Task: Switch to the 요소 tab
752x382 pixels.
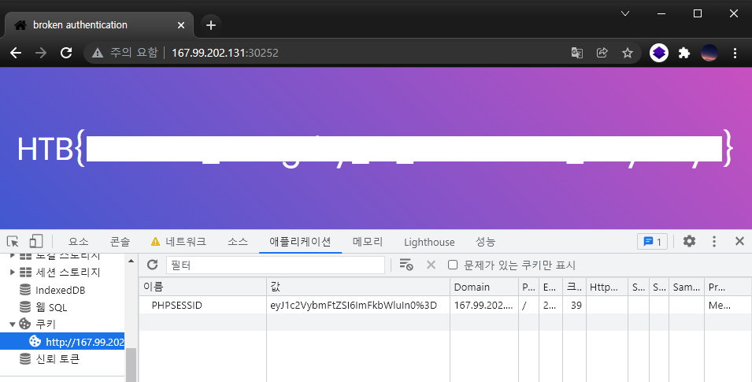Action: 78,242
